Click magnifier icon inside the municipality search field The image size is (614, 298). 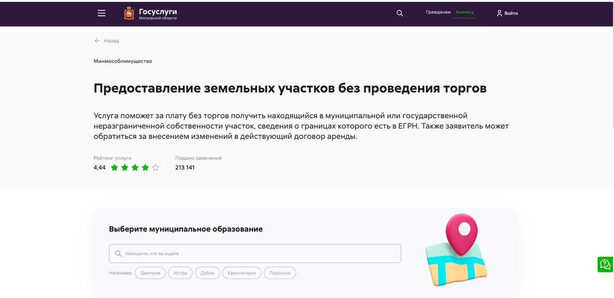[x=118, y=253]
